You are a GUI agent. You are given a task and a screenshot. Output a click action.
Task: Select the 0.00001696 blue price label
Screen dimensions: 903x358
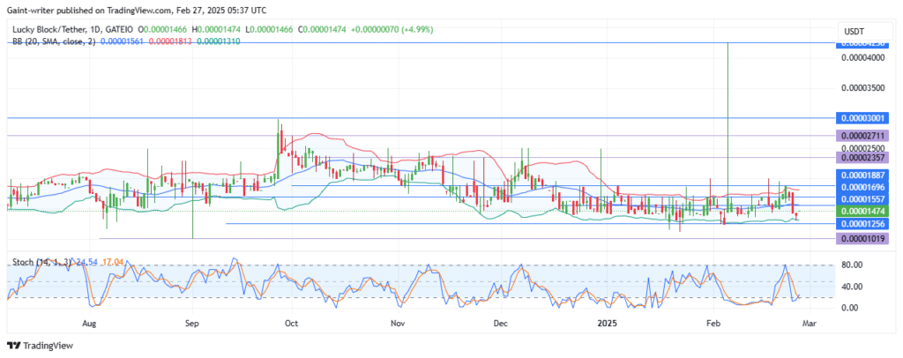(862, 187)
